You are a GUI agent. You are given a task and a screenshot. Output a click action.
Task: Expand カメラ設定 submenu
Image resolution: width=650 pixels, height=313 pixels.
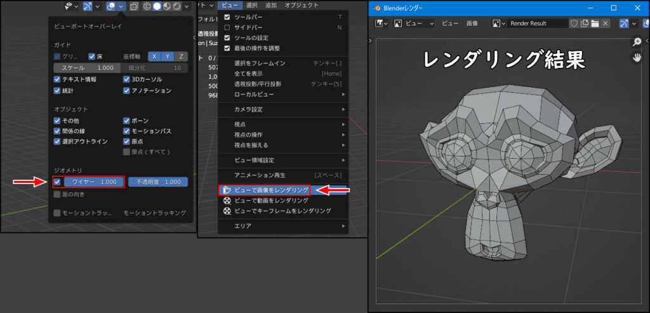click(282, 109)
